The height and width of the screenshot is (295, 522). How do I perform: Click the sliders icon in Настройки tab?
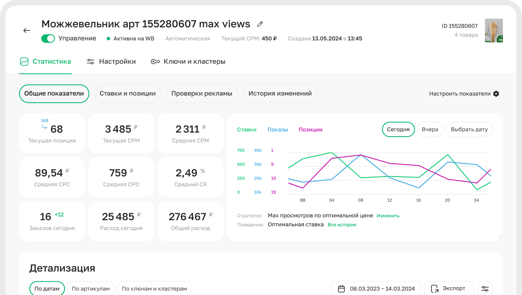(90, 62)
